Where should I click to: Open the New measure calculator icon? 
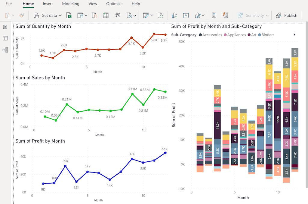[x=214, y=15]
